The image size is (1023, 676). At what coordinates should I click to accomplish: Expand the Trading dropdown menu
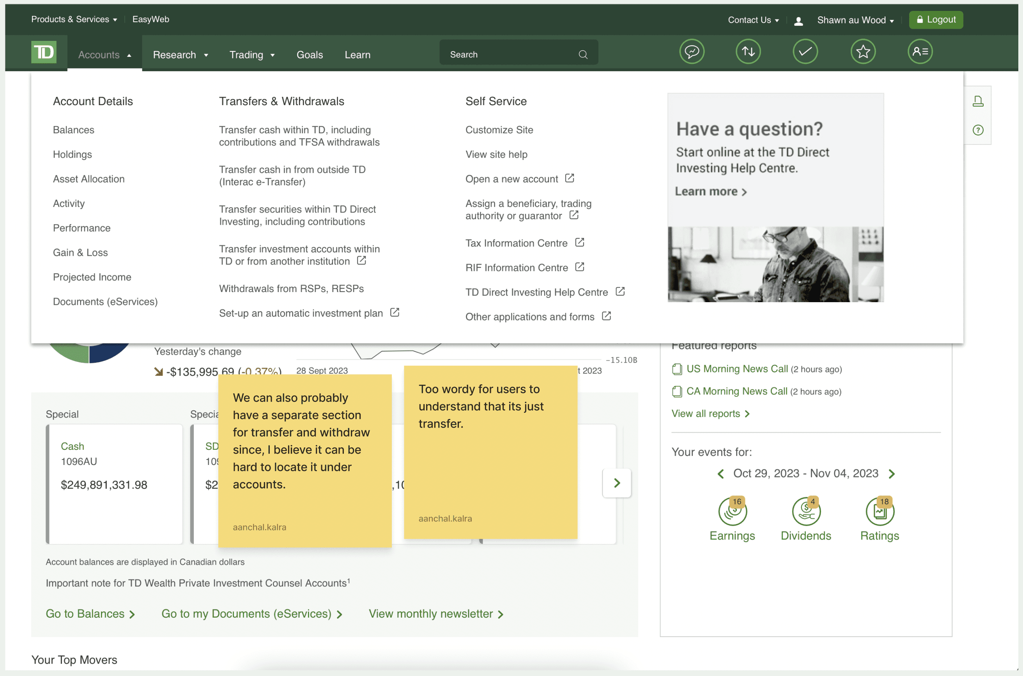251,55
